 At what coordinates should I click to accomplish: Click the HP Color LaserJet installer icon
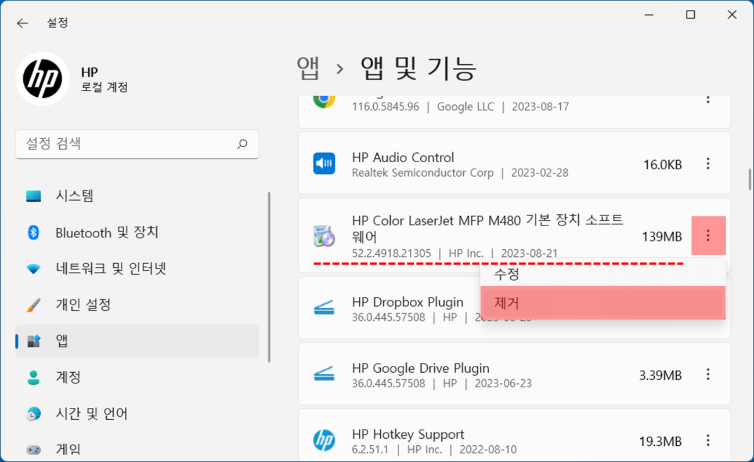pos(324,237)
